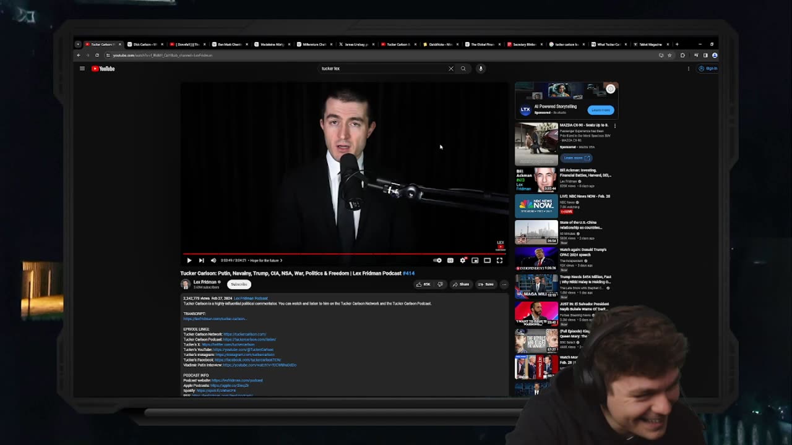Open YouTube settings three-dot menu near Sign in
This screenshot has width=792, height=445.
[x=688, y=69]
